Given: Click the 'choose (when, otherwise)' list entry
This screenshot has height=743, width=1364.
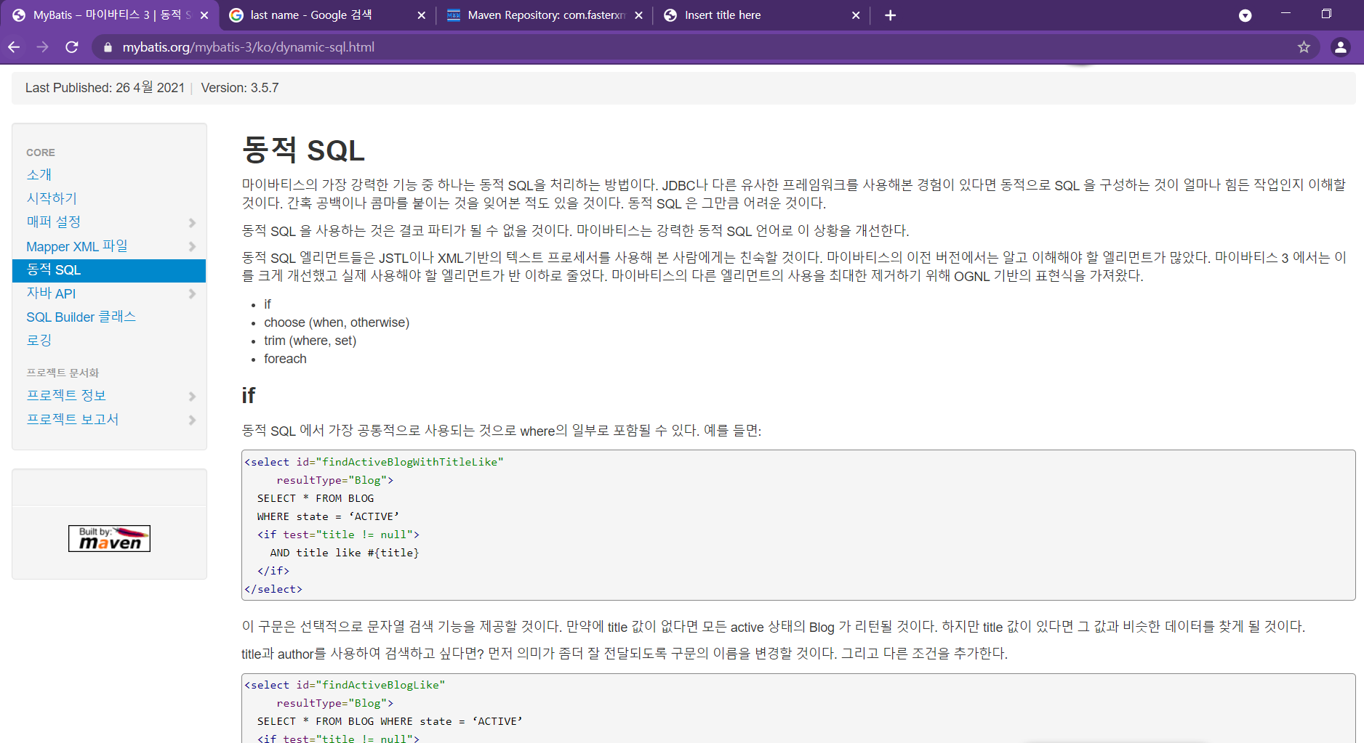Looking at the screenshot, I should (337, 322).
